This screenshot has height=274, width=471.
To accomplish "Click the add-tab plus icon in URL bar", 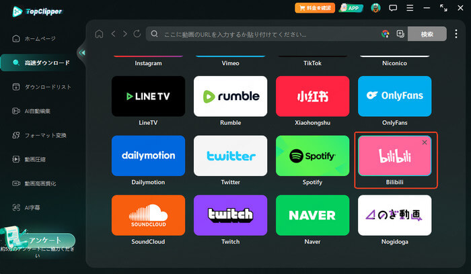I will point(400,34).
